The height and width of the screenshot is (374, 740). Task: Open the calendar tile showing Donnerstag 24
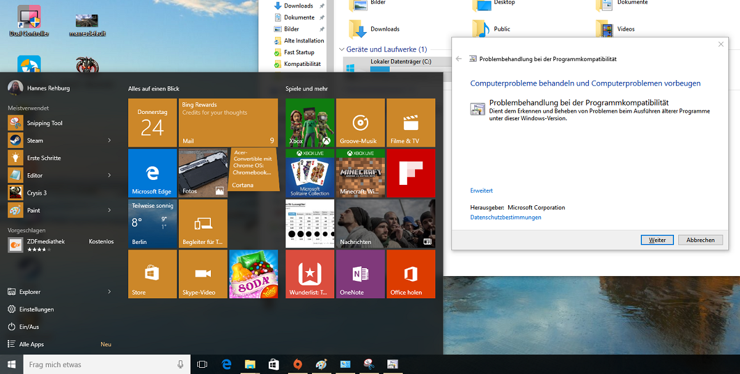(152, 123)
